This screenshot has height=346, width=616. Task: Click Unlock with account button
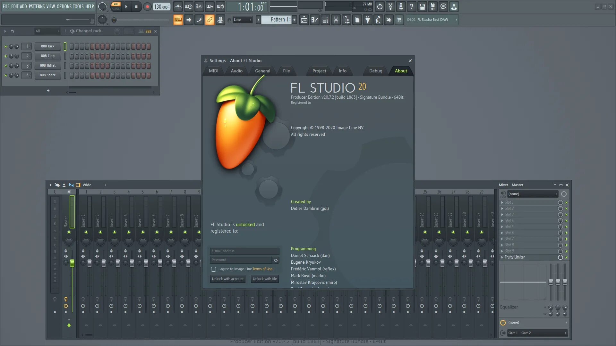[228, 279]
